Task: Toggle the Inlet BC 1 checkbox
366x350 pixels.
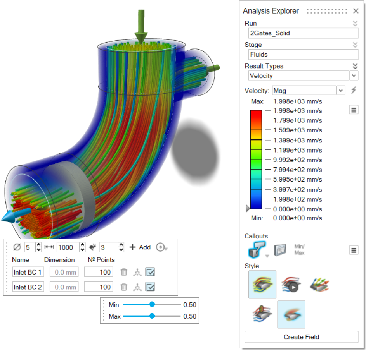Action: click(150, 272)
